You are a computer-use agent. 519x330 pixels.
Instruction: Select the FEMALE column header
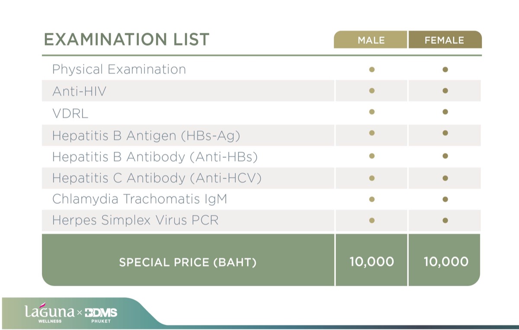click(x=445, y=40)
